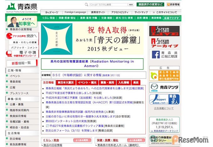Click A-Stream アーカイブ banner icon

[x=164, y=43]
